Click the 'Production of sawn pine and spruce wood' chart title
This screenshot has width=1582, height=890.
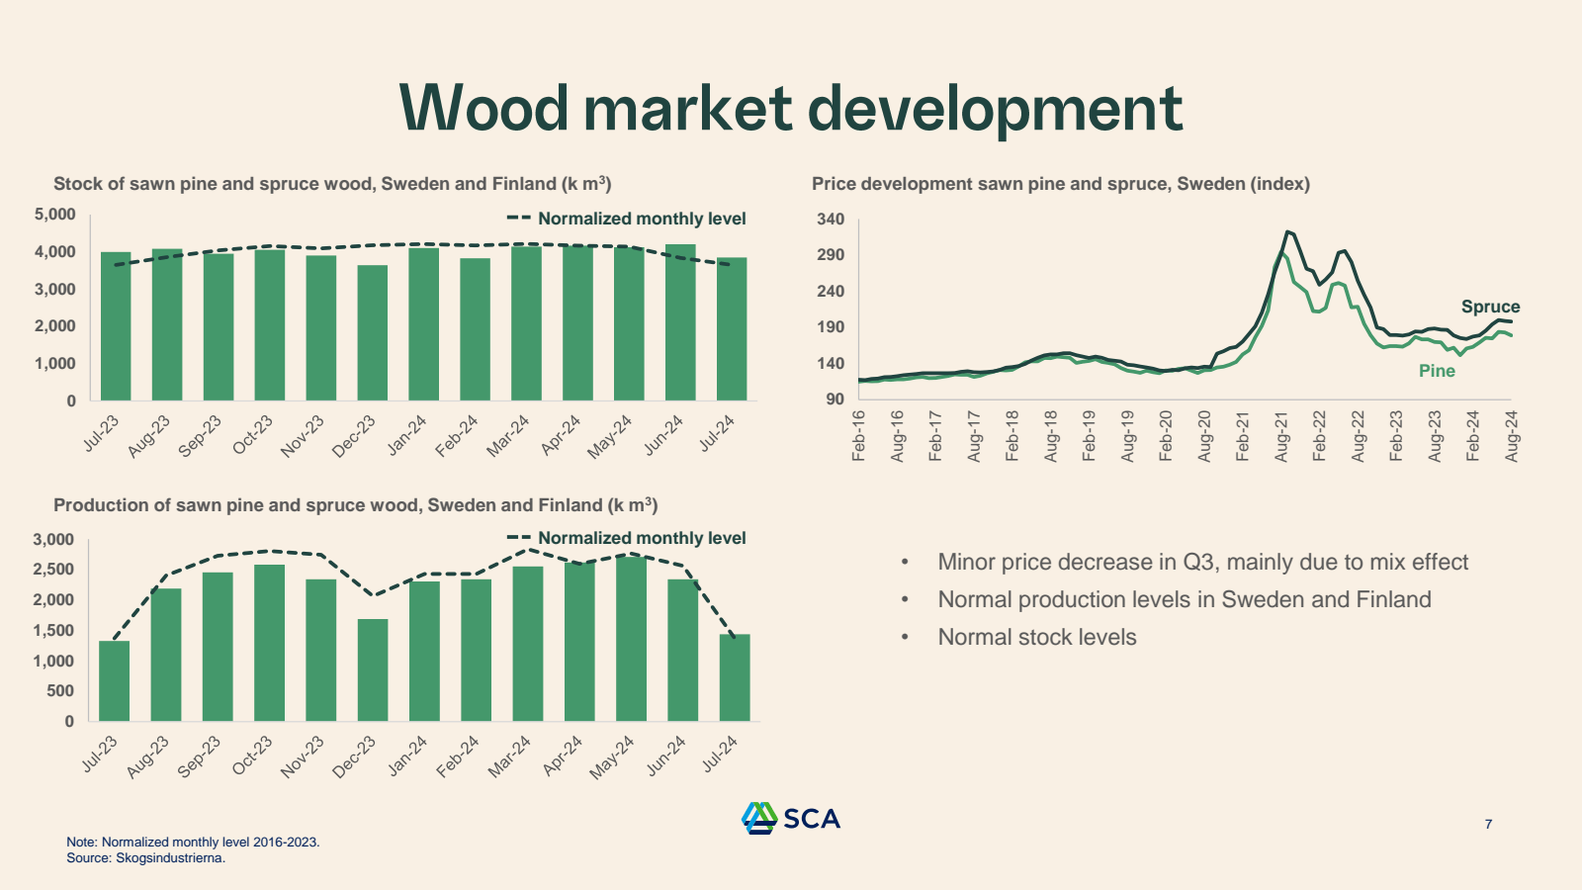[x=356, y=505]
